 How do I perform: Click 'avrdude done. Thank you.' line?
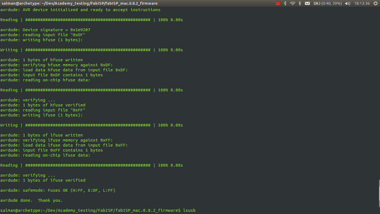click(x=31, y=201)
